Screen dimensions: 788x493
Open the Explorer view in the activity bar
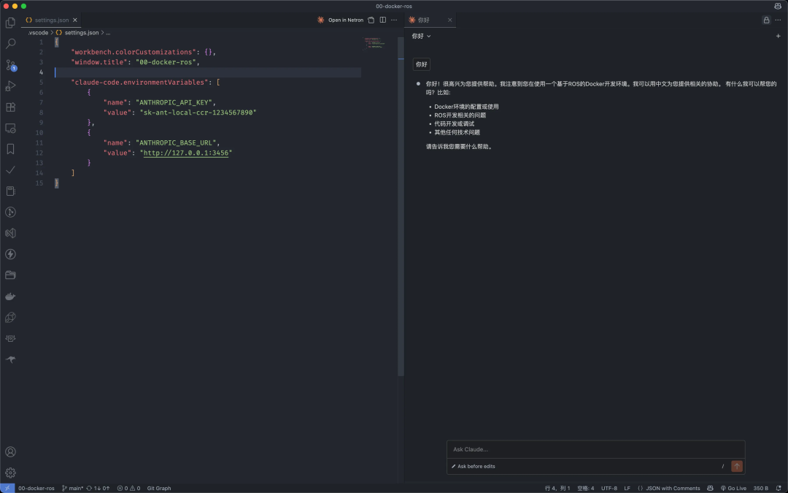click(10, 23)
